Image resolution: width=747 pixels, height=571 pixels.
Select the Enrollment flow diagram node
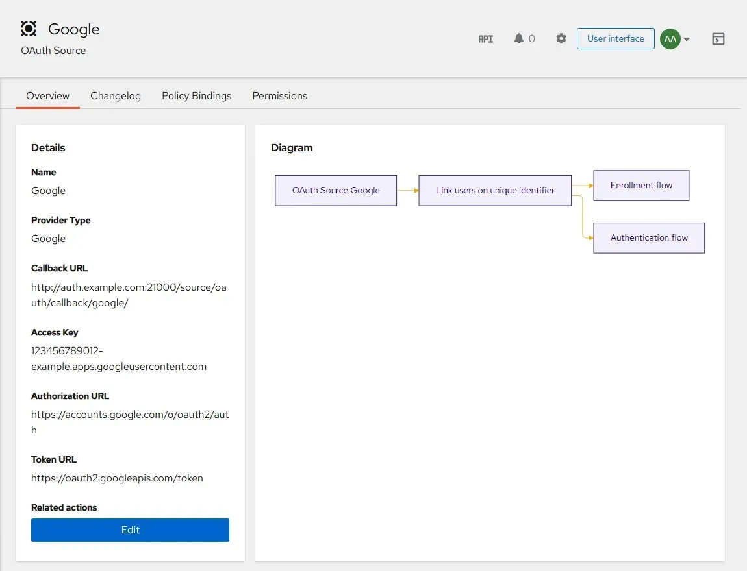(641, 186)
